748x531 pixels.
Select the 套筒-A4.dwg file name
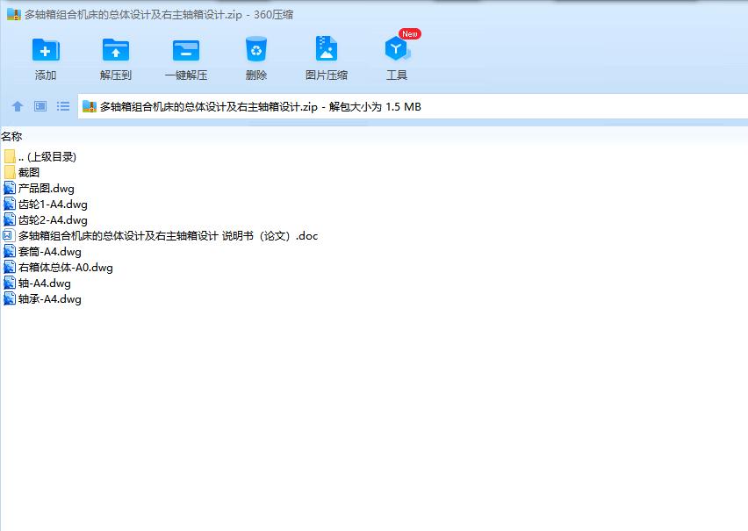coord(50,251)
